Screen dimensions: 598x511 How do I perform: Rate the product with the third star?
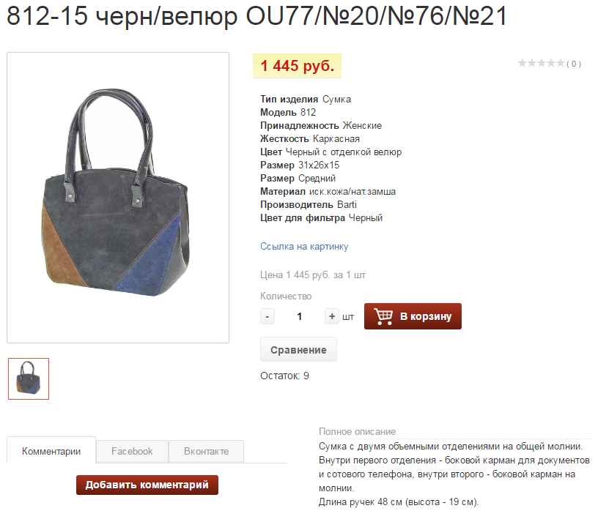[541, 63]
